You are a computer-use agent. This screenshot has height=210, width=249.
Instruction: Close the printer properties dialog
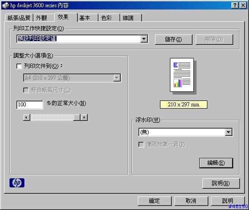coord(243,5)
